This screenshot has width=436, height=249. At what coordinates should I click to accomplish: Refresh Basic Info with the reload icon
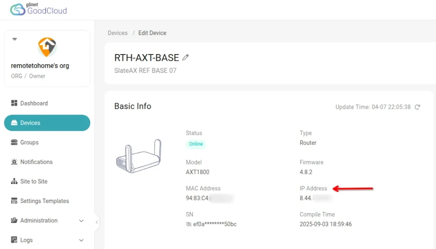pyautogui.click(x=417, y=107)
